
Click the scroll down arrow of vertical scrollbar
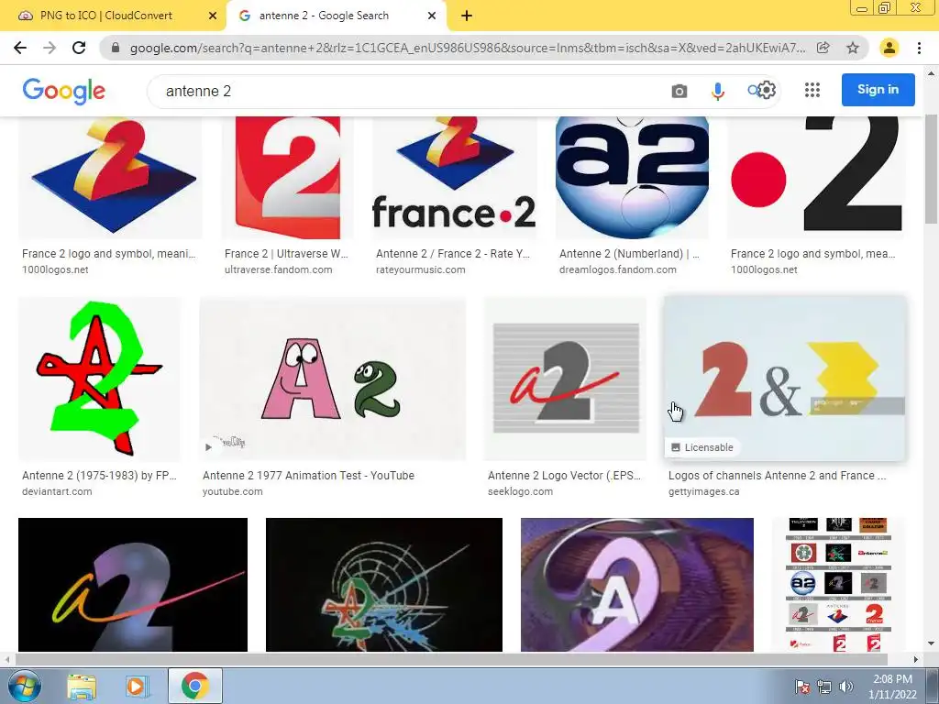[932, 644]
